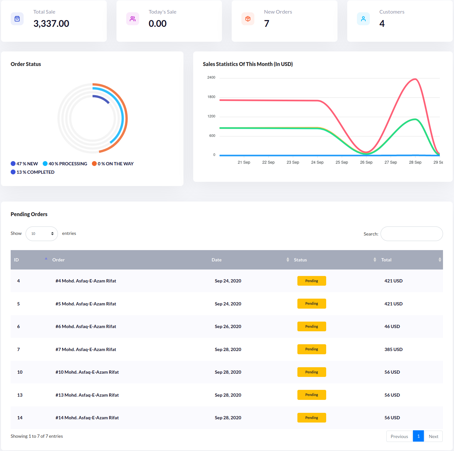The width and height of the screenshot is (454, 451).
Task: Click the Previous pagination button
Action: [x=399, y=436]
